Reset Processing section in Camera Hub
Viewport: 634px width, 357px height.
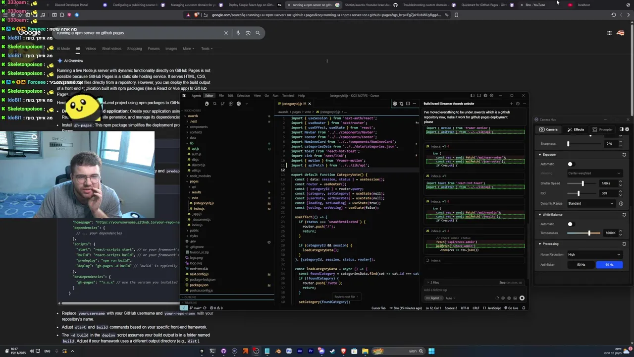[x=624, y=244]
